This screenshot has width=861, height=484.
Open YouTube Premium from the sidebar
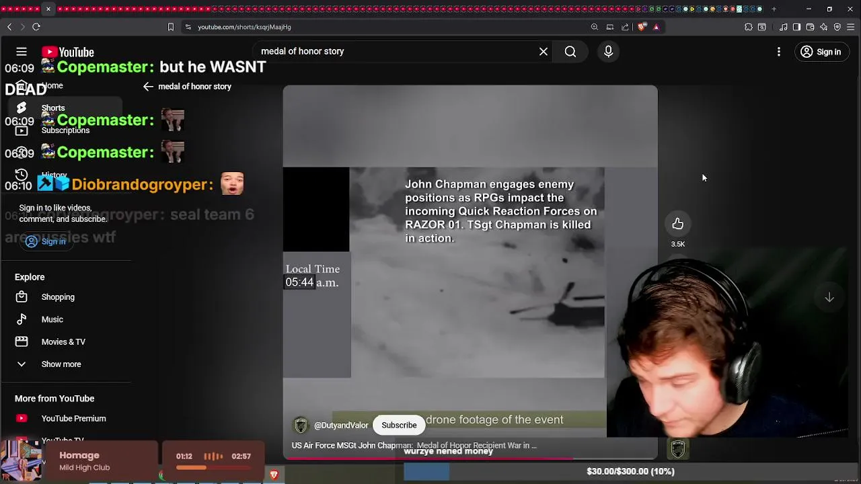click(73, 418)
